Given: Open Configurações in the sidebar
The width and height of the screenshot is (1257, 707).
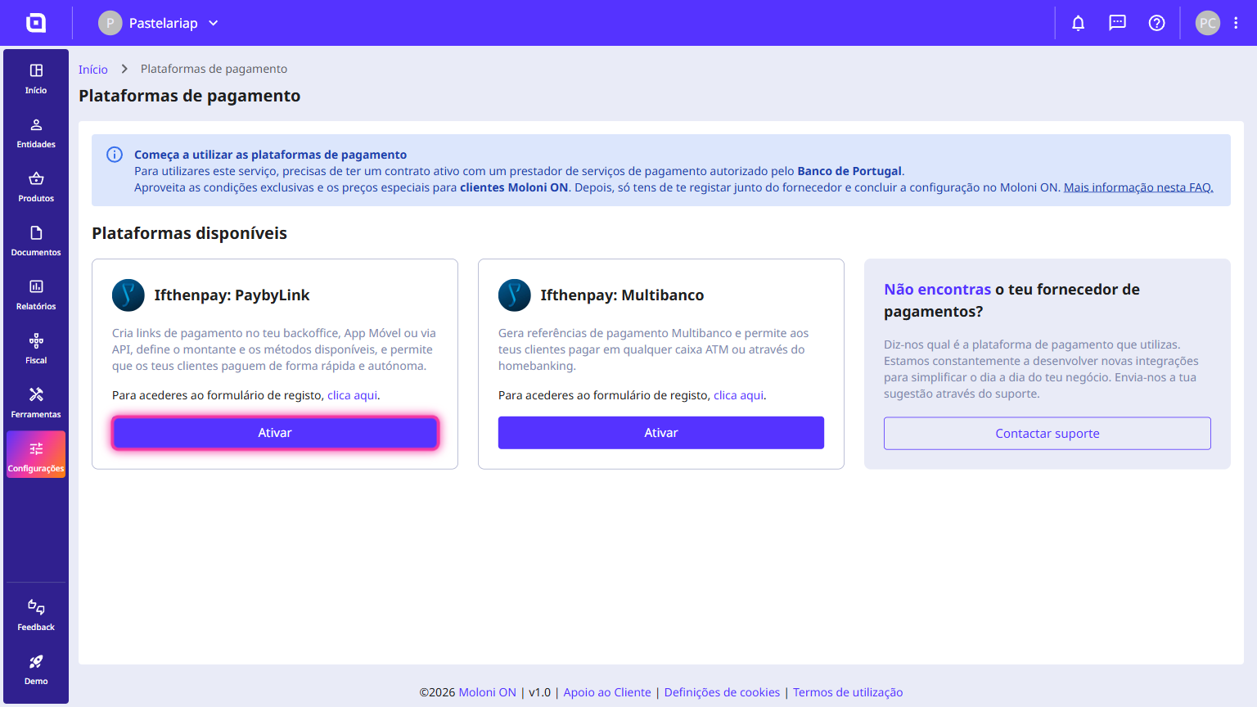Looking at the screenshot, I should [x=36, y=455].
